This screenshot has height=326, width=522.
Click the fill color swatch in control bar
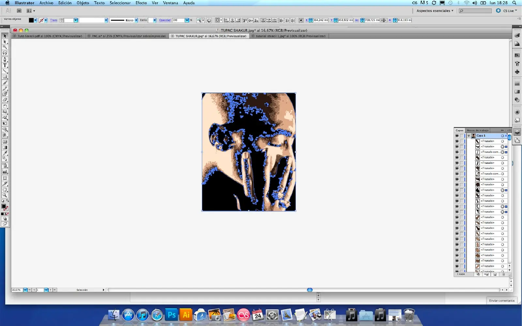pos(31,20)
